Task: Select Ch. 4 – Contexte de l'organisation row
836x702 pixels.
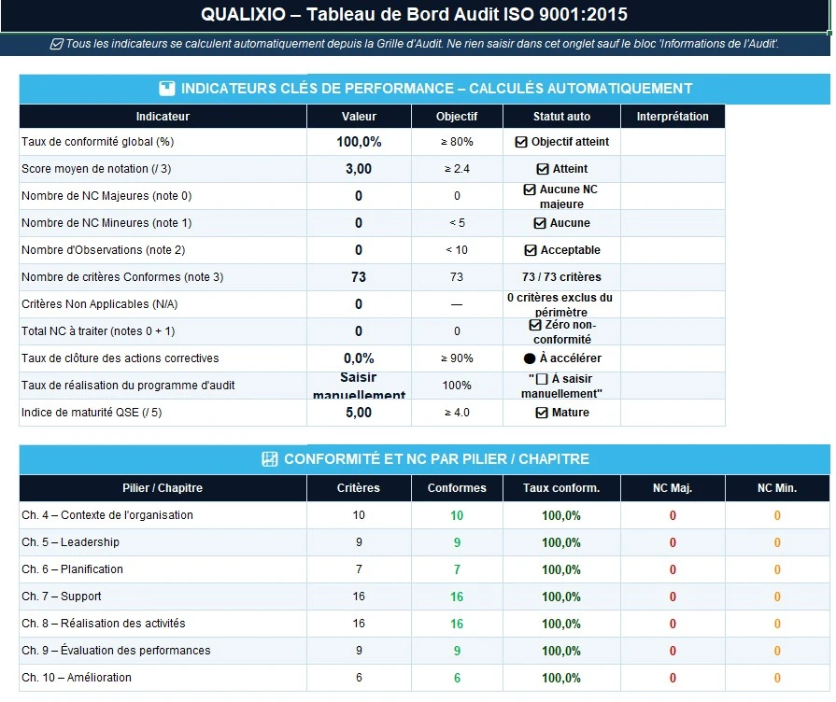Action: [x=424, y=515]
